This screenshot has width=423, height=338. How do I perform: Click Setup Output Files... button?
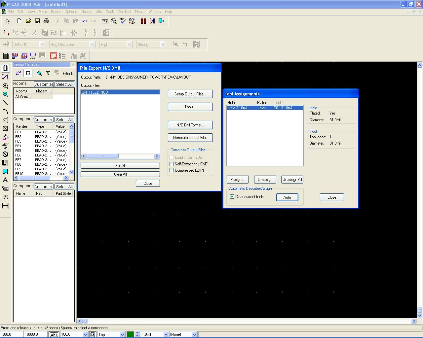click(190, 94)
